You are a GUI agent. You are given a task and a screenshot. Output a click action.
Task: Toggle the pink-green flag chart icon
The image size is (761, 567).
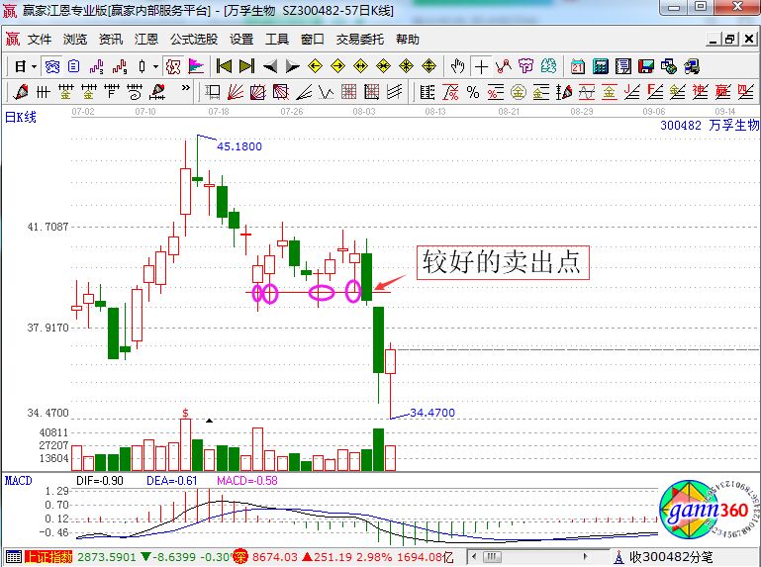pos(196,66)
